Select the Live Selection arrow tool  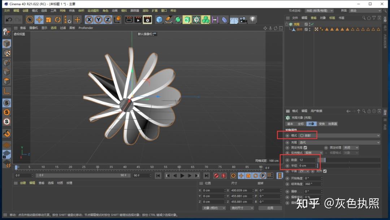30,20
